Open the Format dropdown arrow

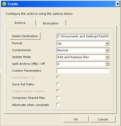point(107,43)
